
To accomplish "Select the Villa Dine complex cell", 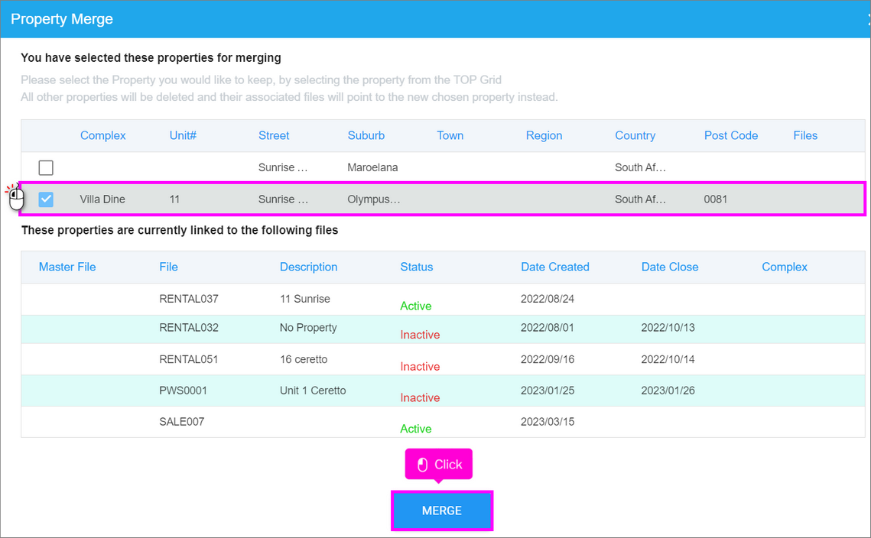I will tap(102, 199).
